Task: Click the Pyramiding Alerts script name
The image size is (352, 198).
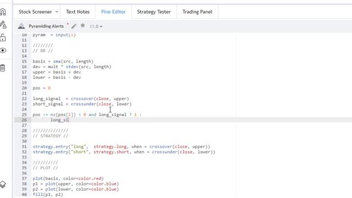Action: tap(46, 26)
